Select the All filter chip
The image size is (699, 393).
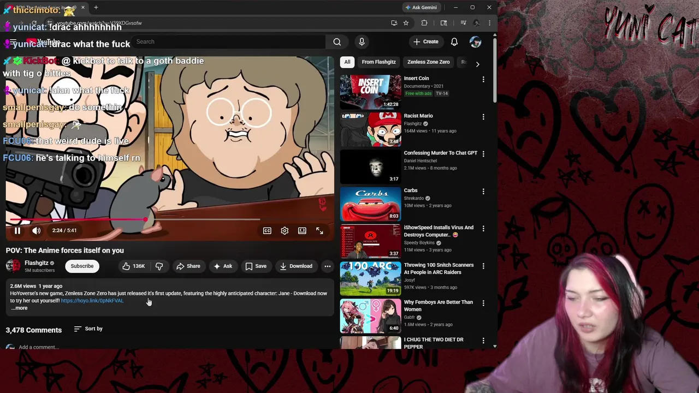click(347, 62)
